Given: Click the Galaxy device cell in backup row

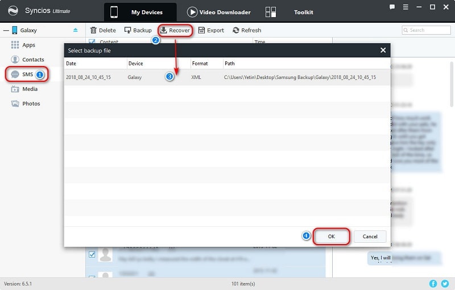Looking at the screenshot, I should (135, 77).
